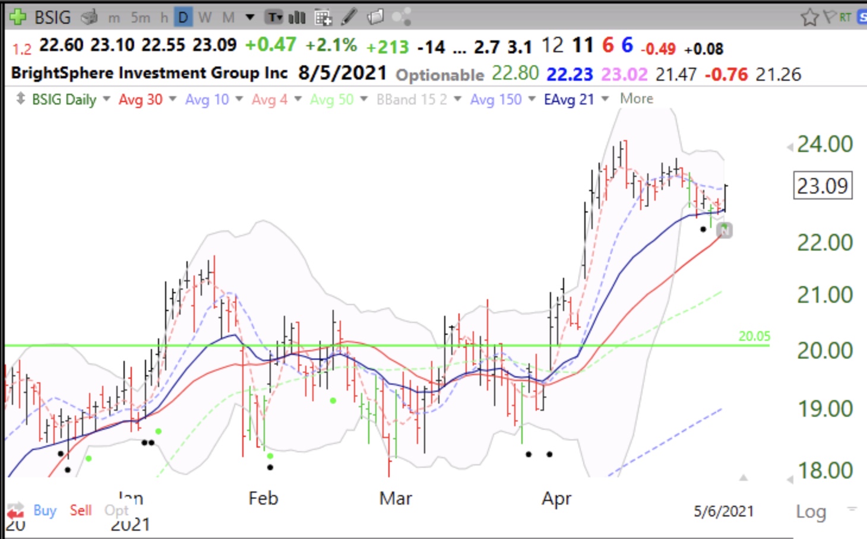Viewport: 867px width, 539px height.
Task: Click the flag icon
Action: [830, 17]
